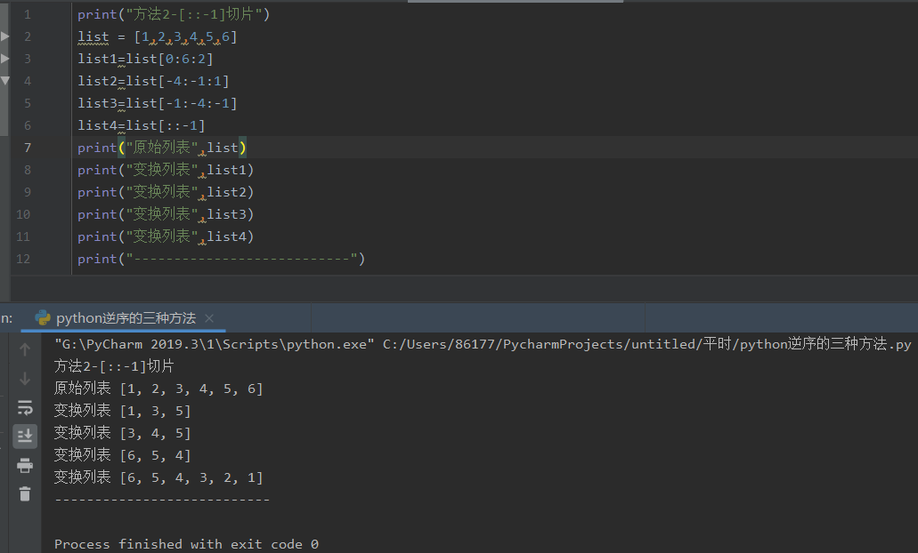Click the Up navigation arrow in console toolbar
This screenshot has width=918, height=553.
25,349
